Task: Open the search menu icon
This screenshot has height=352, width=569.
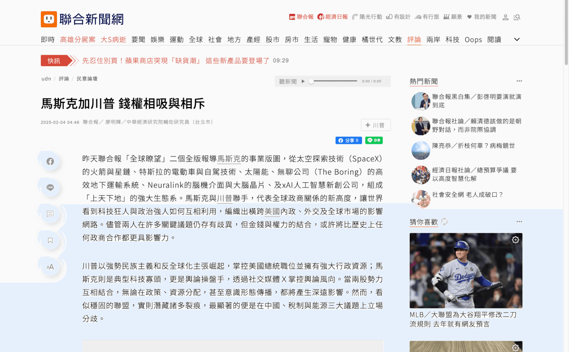Action: pos(517,17)
